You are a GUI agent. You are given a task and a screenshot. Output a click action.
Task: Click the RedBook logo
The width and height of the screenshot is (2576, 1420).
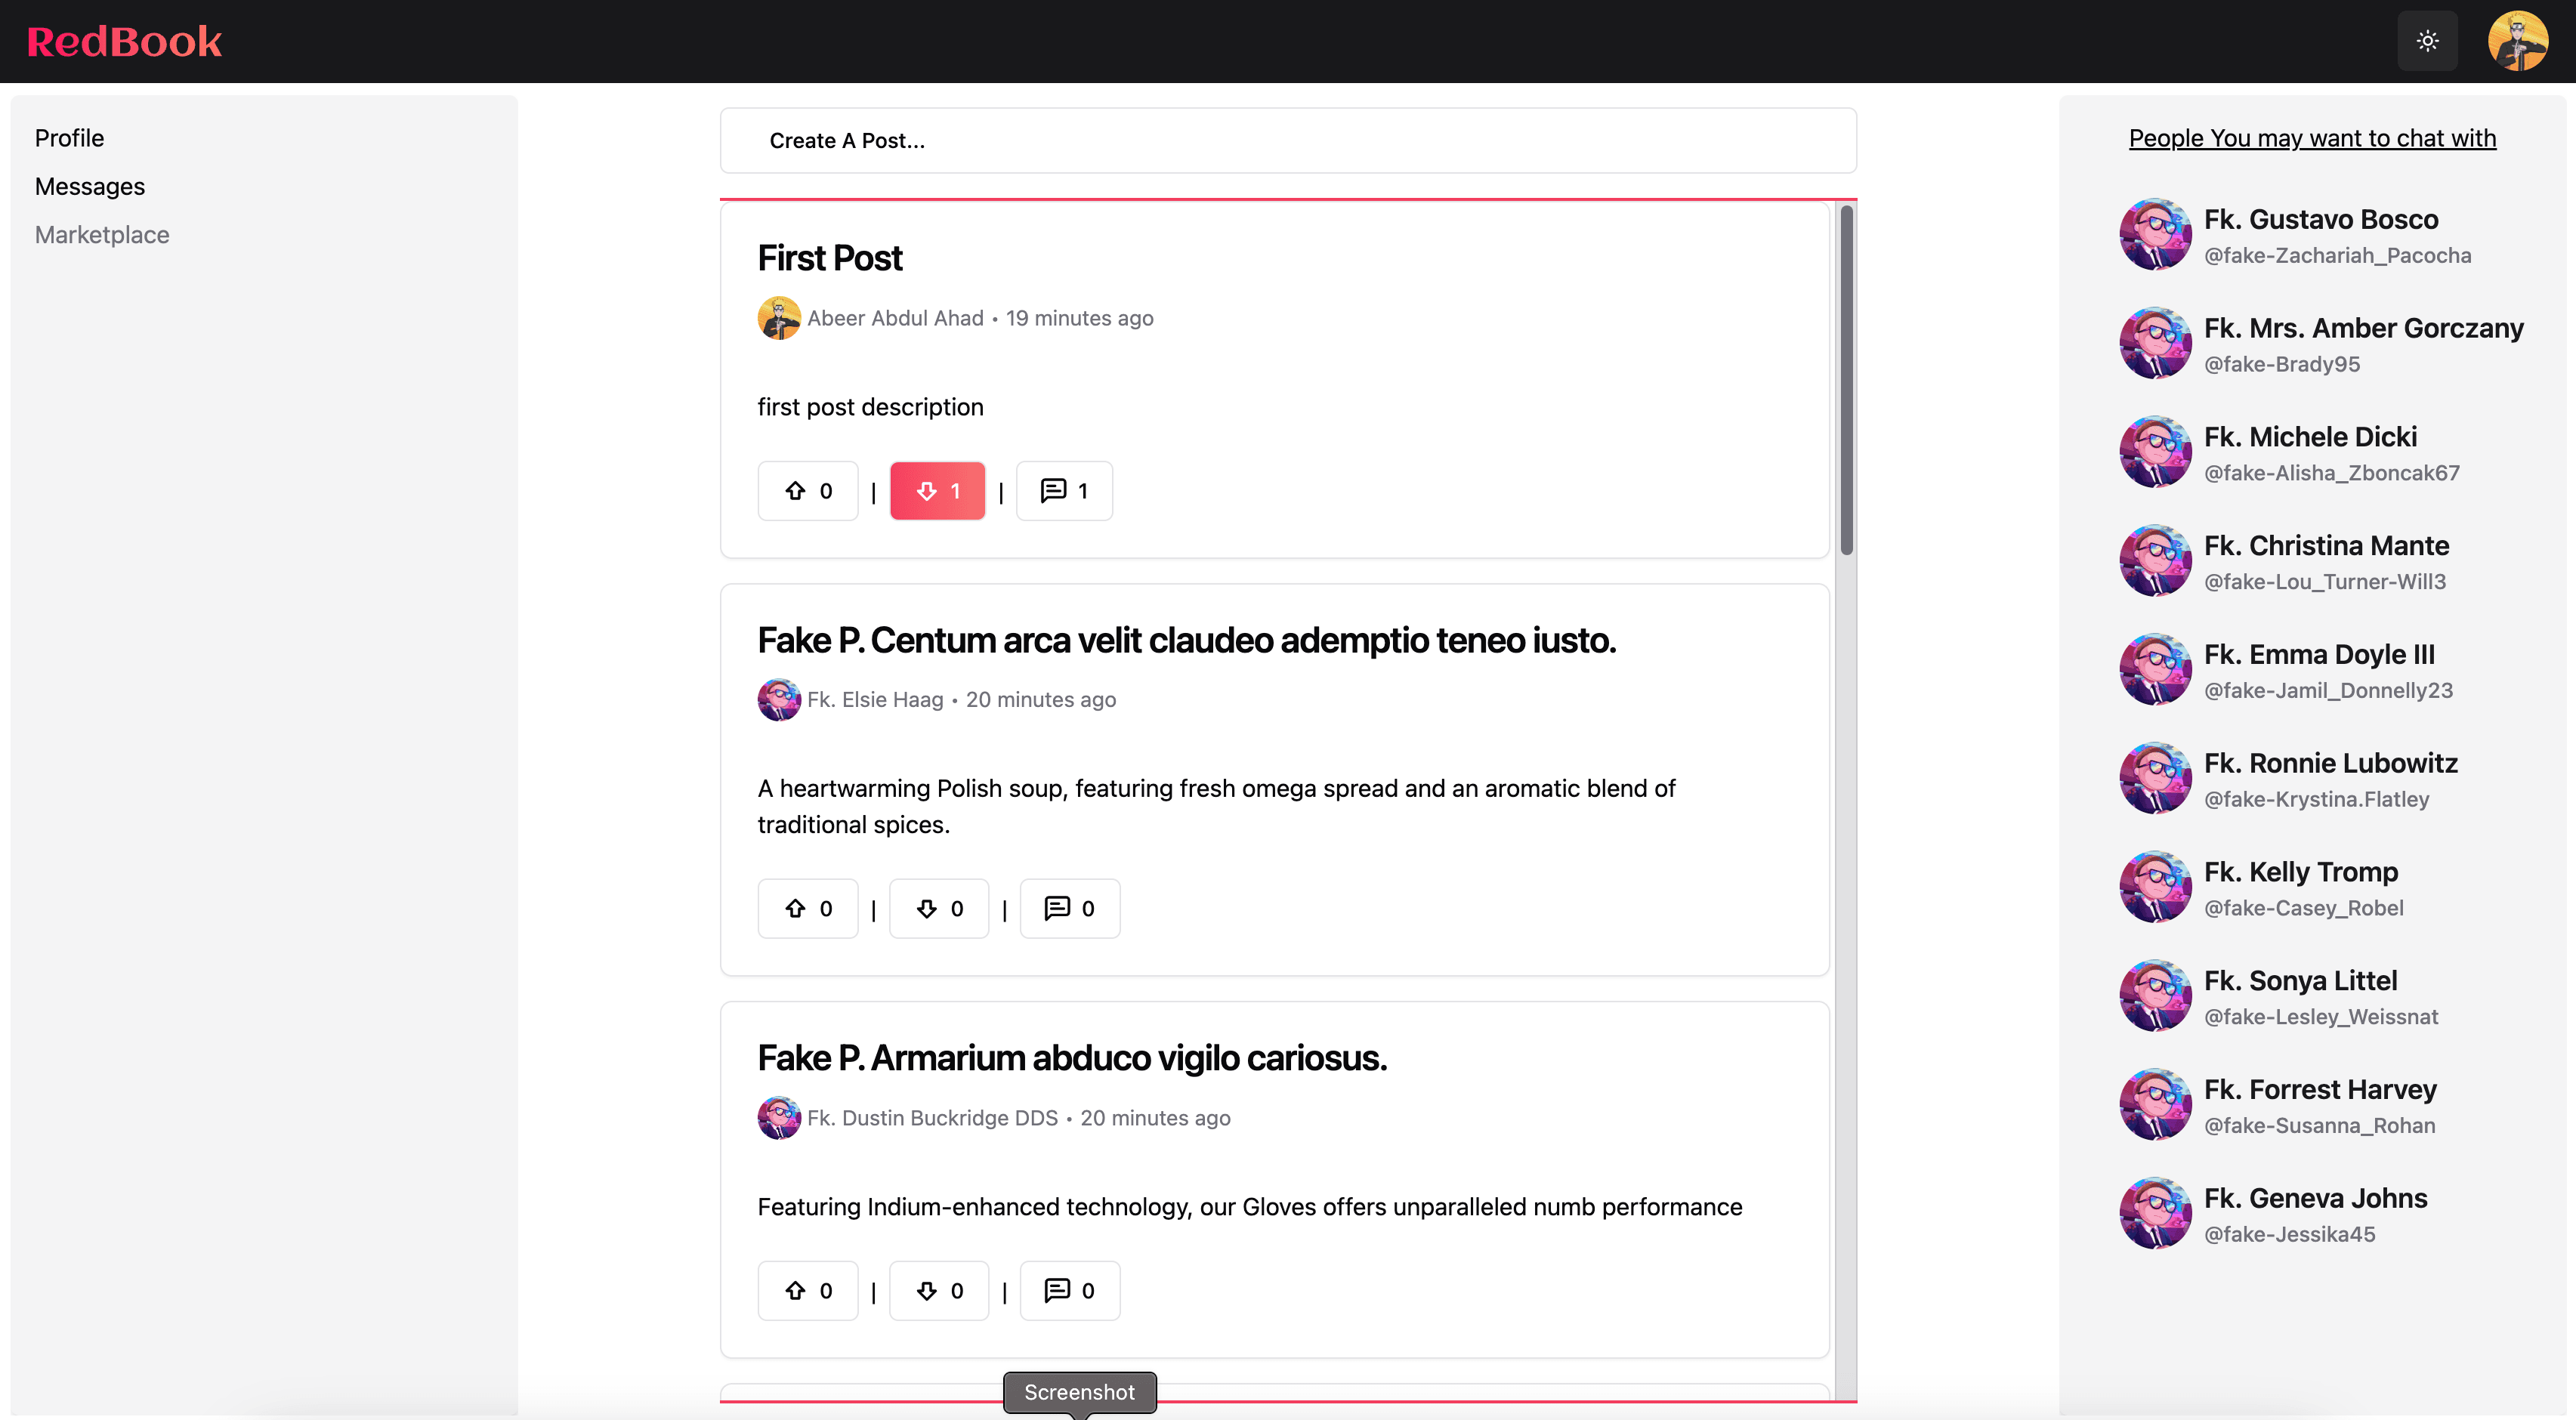pos(124,41)
